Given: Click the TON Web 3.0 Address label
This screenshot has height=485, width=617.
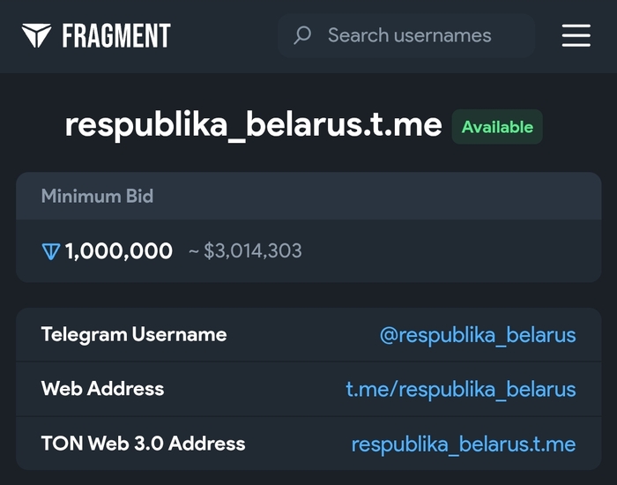Looking at the screenshot, I should pos(143,443).
